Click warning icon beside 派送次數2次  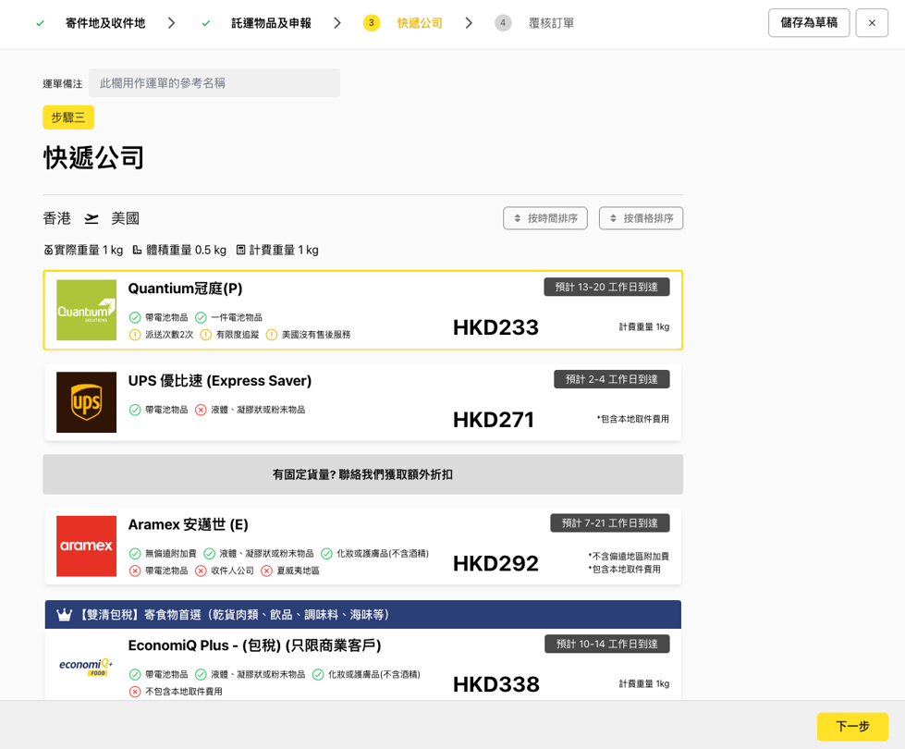pyautogui.click(x=135, y=335)
